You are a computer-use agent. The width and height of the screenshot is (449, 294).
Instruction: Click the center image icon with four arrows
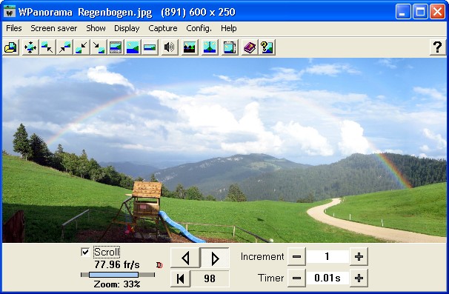[x=30, y=47]
